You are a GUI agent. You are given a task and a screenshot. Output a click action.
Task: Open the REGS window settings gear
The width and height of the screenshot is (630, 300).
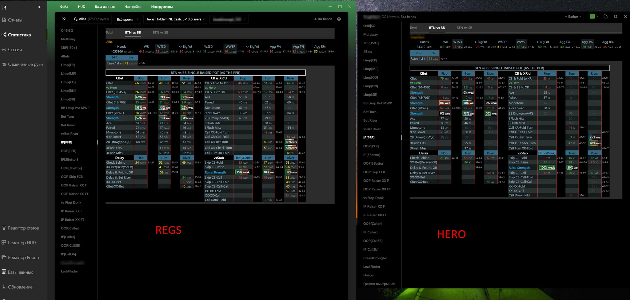tap(339, 19)
